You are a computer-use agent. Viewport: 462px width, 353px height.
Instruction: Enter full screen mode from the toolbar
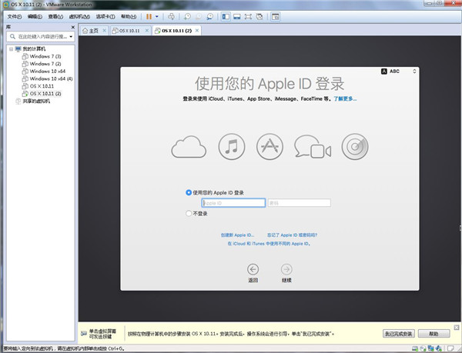[x=248, y=17]
